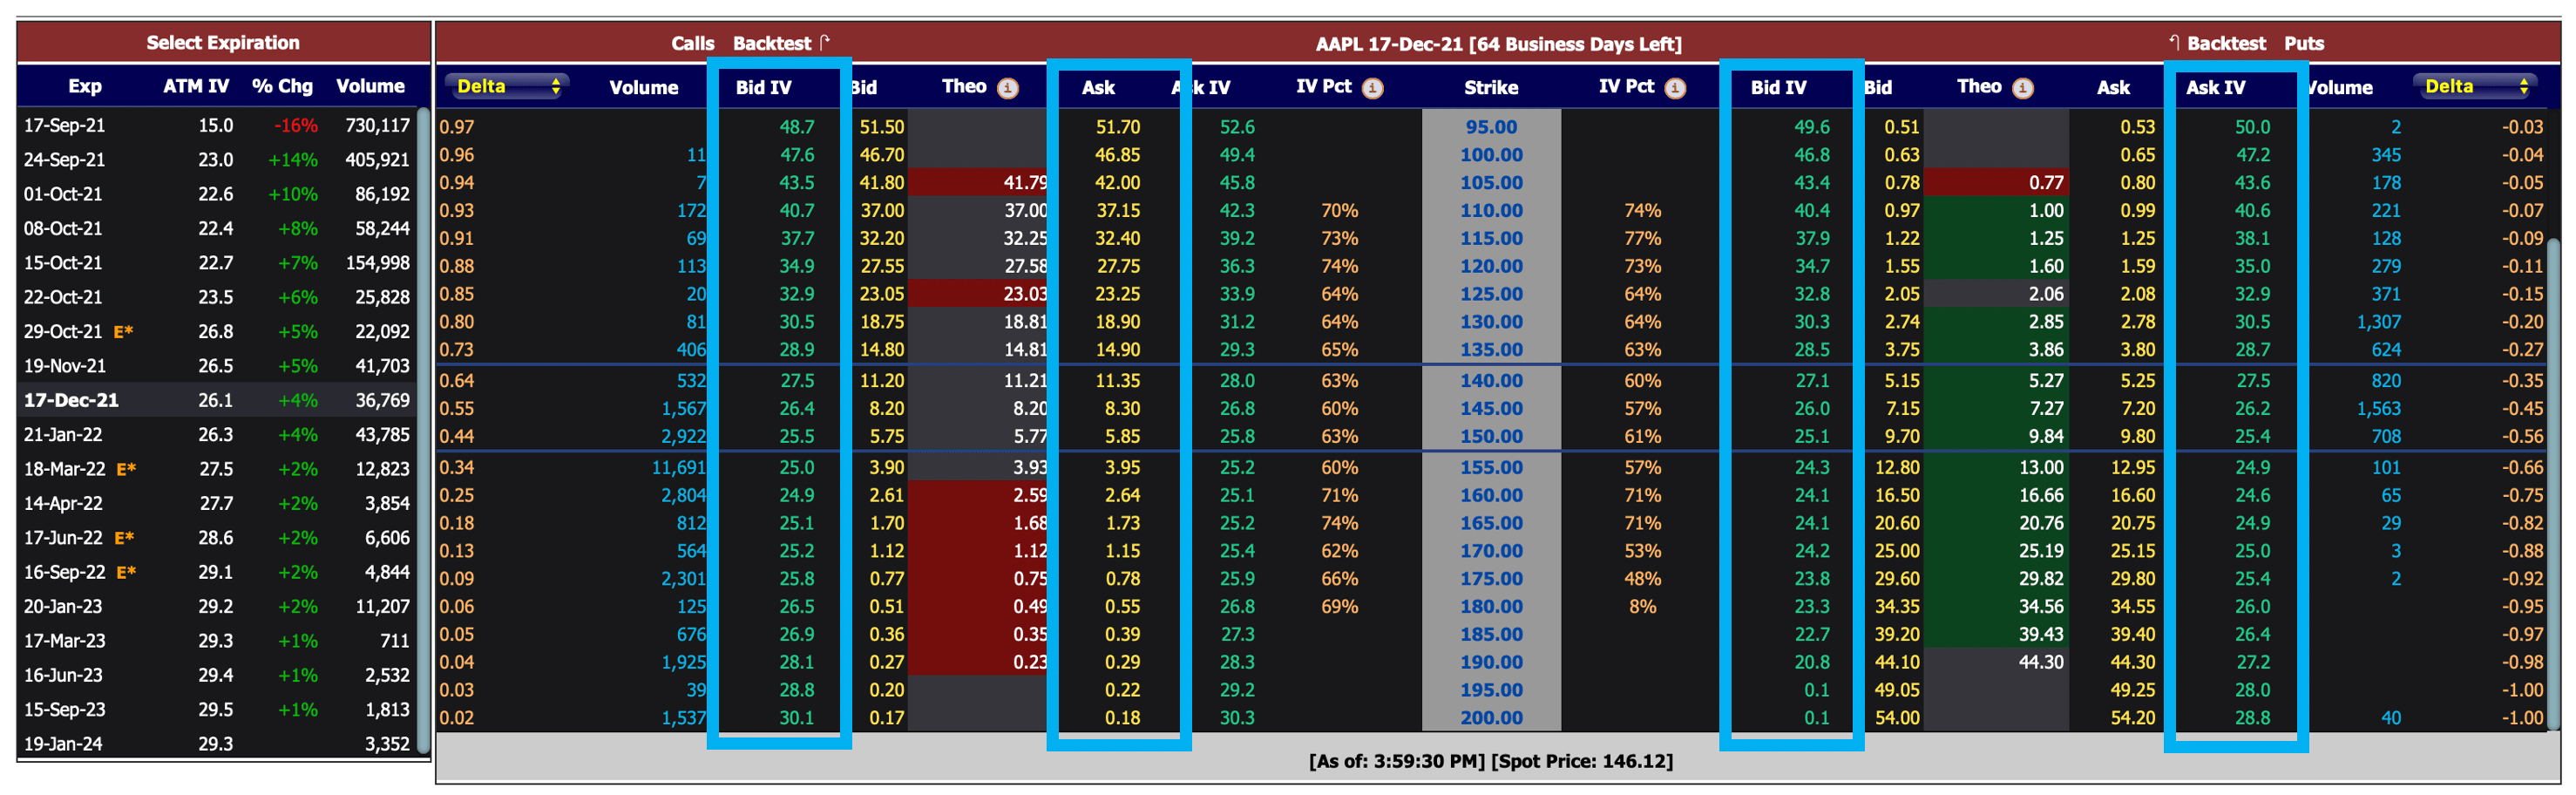Click the 200.00 strike cell

[x=1491, y=717]
